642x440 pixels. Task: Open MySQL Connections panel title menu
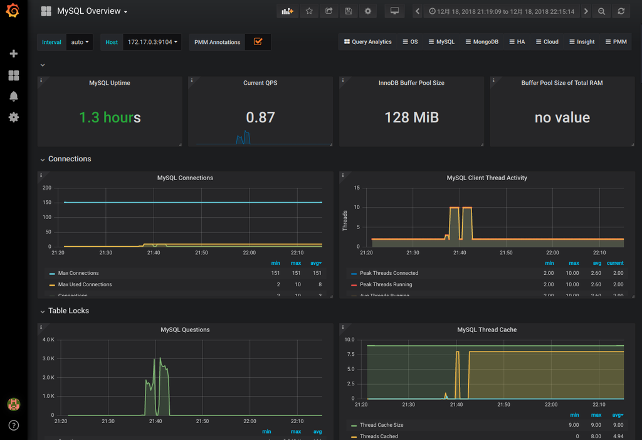185,178
